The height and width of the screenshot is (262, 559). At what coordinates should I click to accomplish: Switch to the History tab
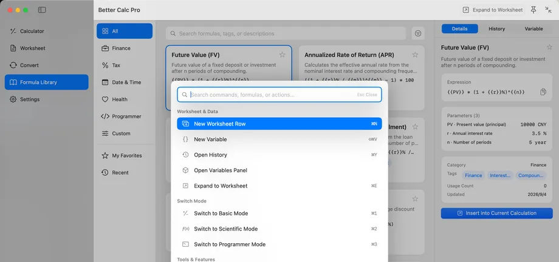pos(496,29)
